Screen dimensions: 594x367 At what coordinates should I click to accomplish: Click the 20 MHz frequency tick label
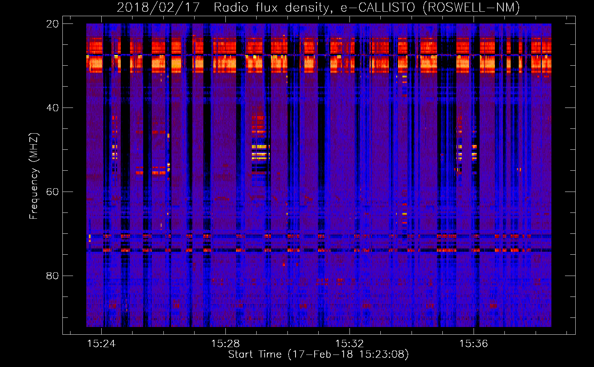tap(52, 24)
